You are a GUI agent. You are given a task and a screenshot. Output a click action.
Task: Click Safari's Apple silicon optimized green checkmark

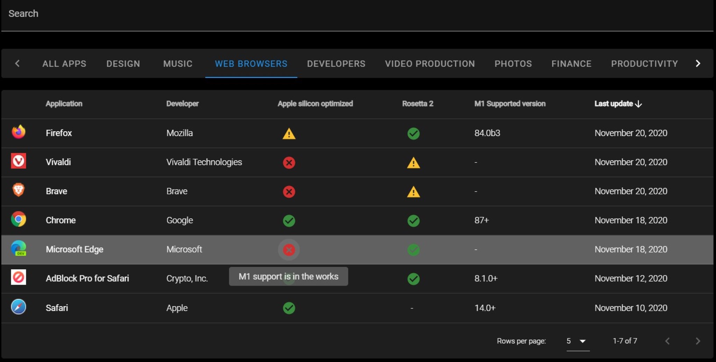tap(289, 308)
